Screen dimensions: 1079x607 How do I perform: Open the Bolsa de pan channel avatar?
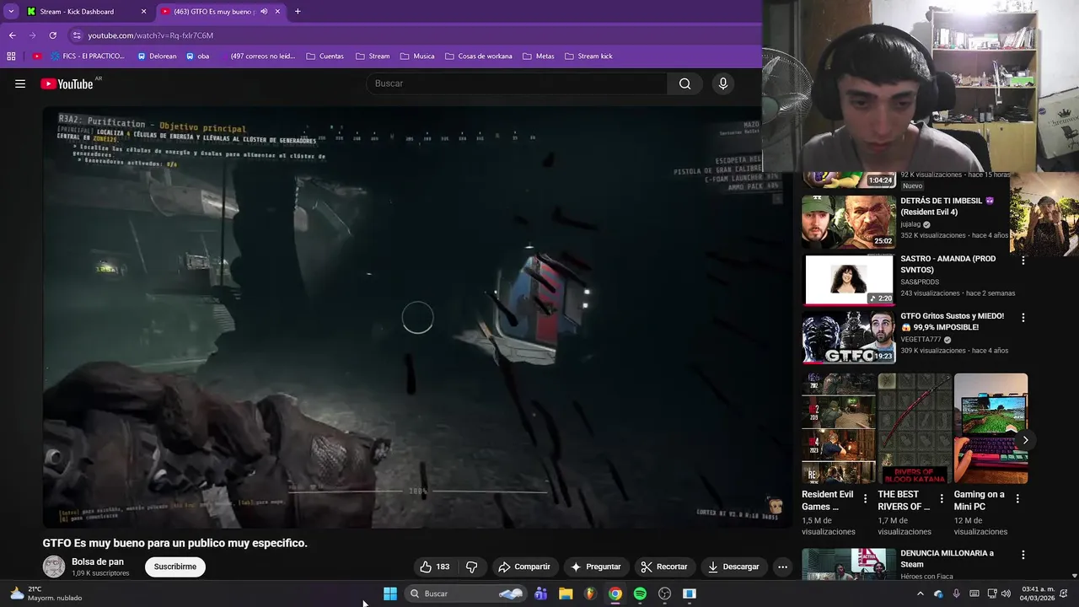click(x=54, y=567)
